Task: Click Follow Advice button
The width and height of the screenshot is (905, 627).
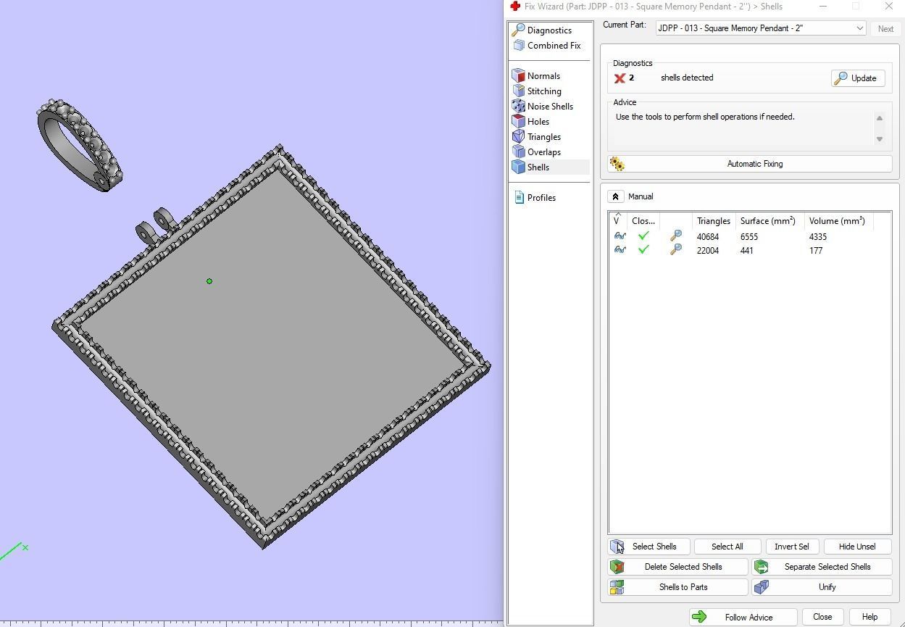Action: [x=743, y=618]
